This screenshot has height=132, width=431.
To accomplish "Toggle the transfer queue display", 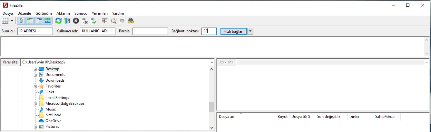I will coord(48,21).
